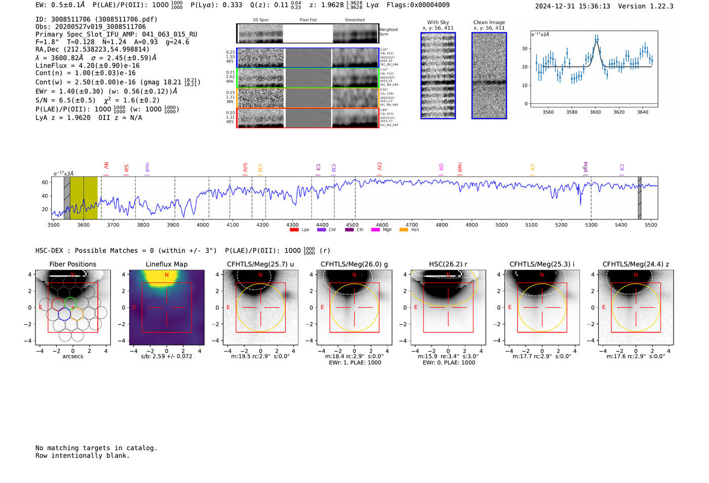Click the purple MgII line marker label
This screenshot has width=709, height=483.
(585, 168)
